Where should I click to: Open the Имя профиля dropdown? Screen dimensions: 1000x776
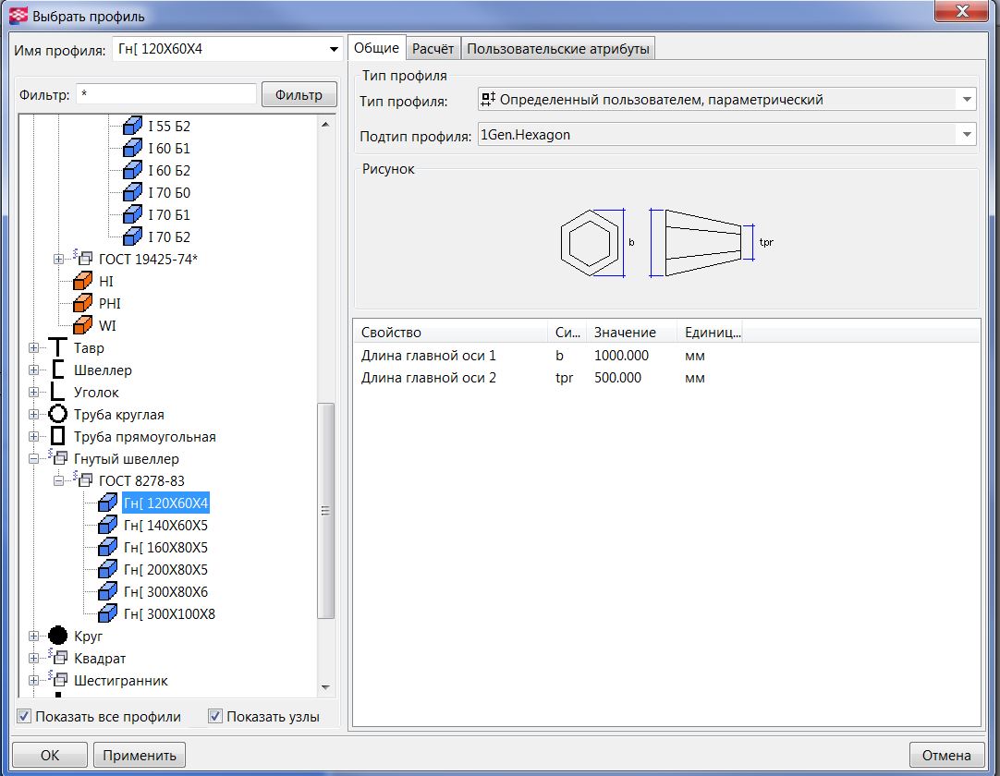334,49
